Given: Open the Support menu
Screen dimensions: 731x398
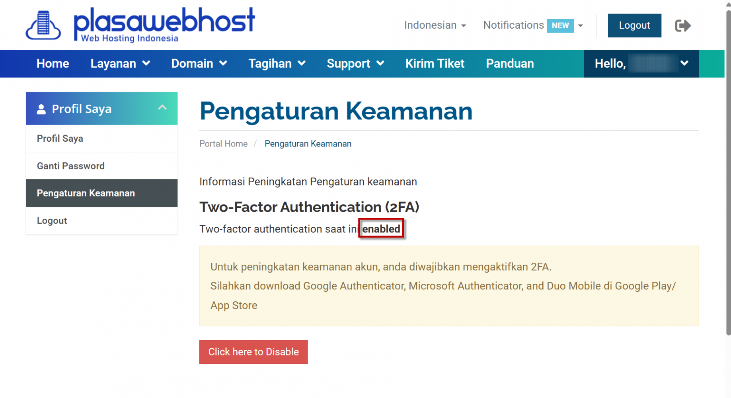Looking at the screenshot, I should click(355, 64).
